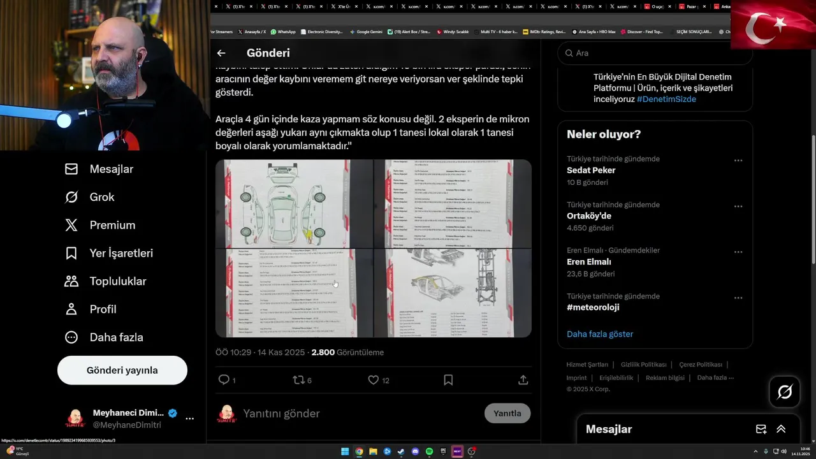Open the Multi TV bookmark
Screen dimensions: 816x459
tap(495, 31)
